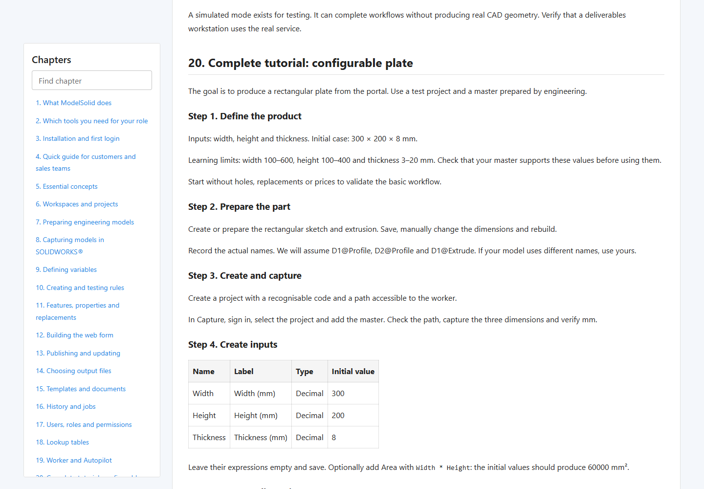The height and width of the screenshot is (489, 704).
Task: Click the Decimal type cell for Thickness
Action: click(309, 437)
